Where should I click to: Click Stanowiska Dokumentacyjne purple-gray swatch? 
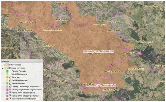point(7,99)
